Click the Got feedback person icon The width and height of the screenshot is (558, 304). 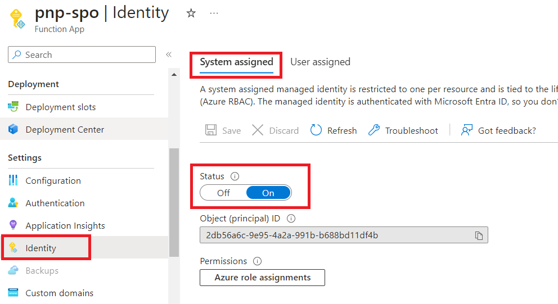466,130
